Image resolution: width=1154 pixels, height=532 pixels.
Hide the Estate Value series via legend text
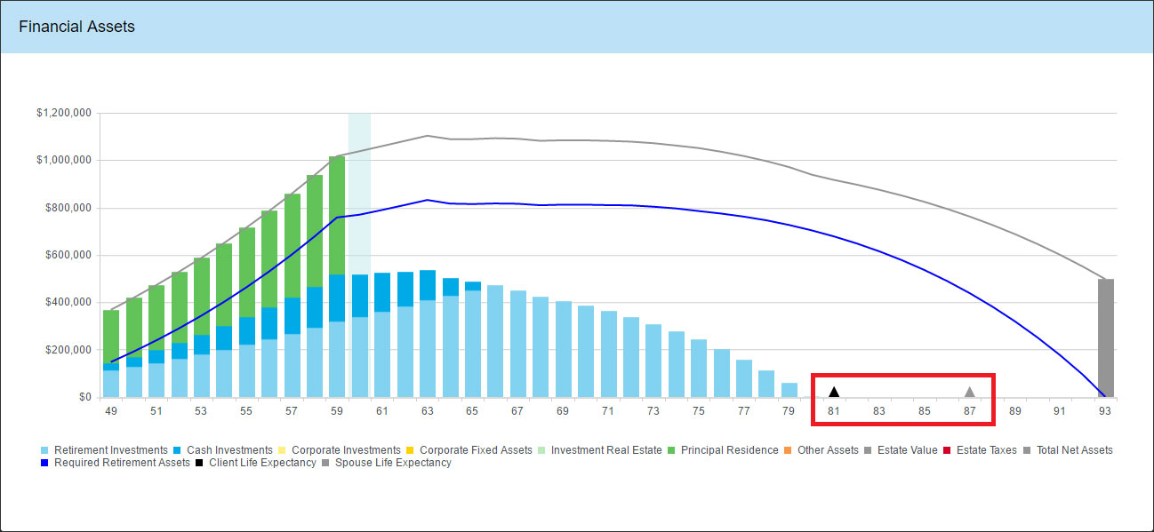pyautogui.click(x=907, y=450)
